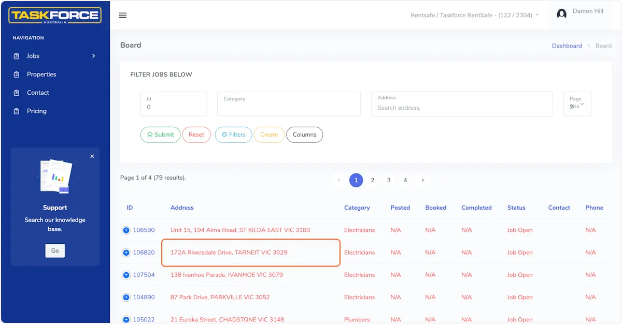The height and width of the screenshot is (324, 622).
Task: Close the Support panel with X
Action: (92, 156)
